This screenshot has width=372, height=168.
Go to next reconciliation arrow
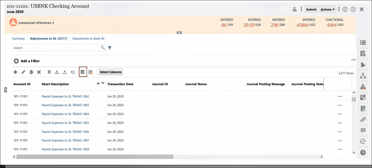(353, 9)
